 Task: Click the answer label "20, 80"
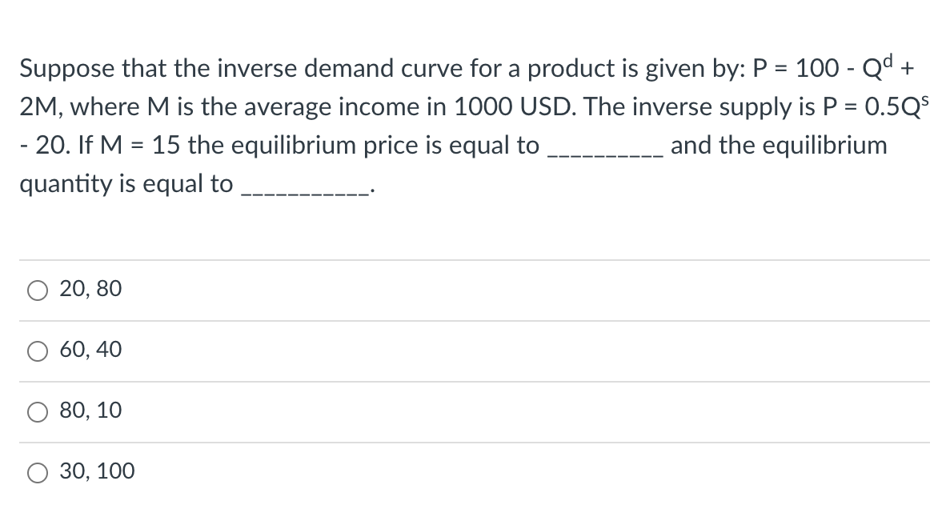coord(89,289)
